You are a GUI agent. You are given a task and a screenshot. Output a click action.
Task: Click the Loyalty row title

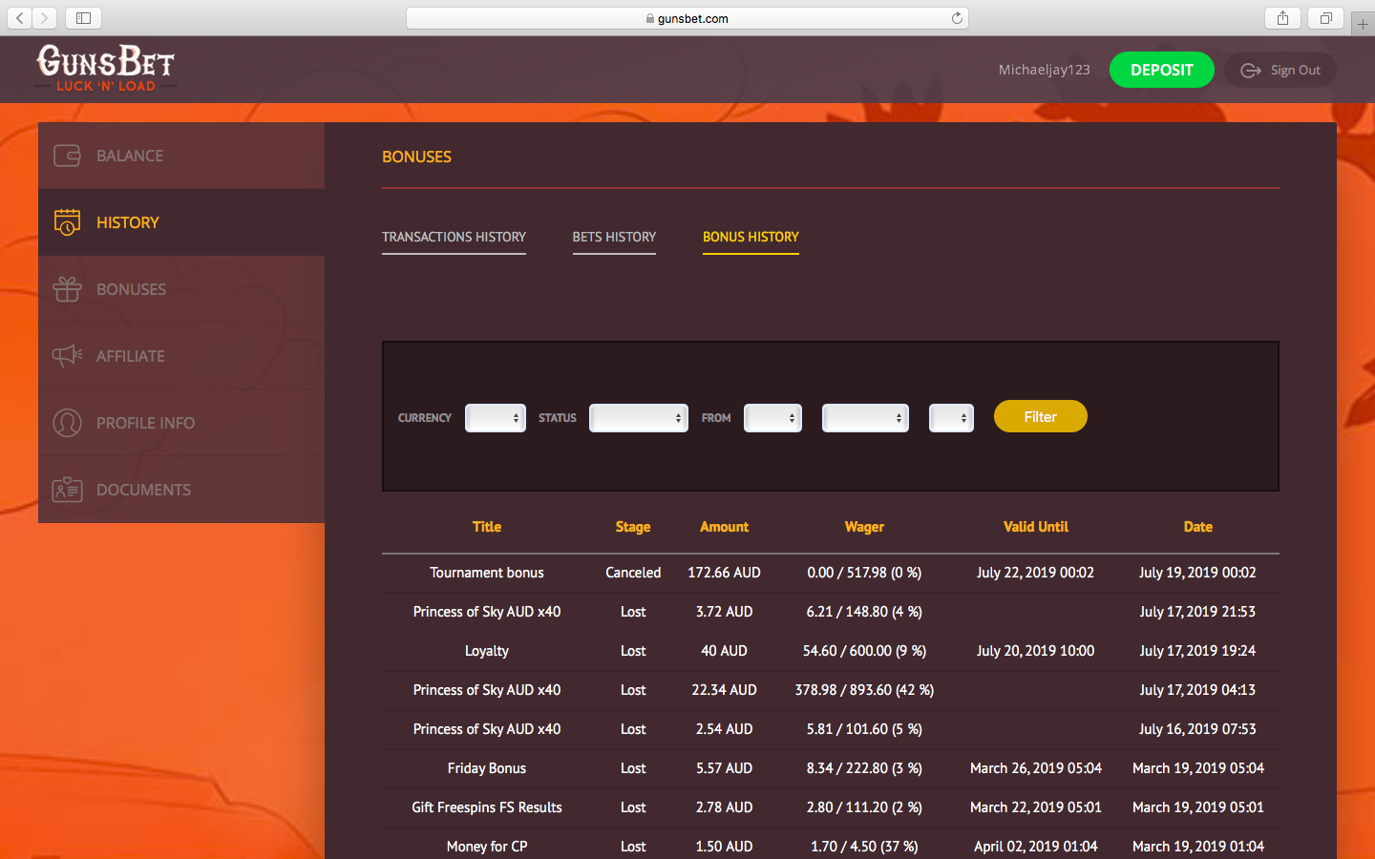[x=487, y=651]
